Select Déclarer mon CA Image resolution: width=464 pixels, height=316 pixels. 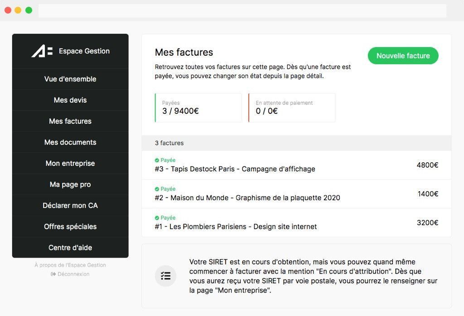[x=70, y=206]
